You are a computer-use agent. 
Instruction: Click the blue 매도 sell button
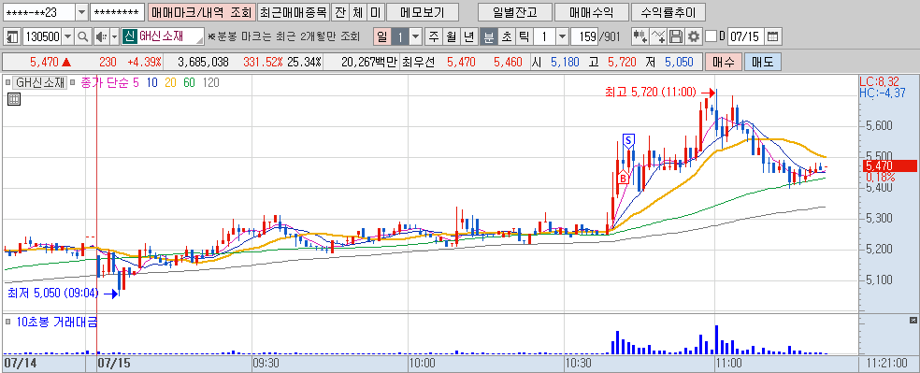763,62
